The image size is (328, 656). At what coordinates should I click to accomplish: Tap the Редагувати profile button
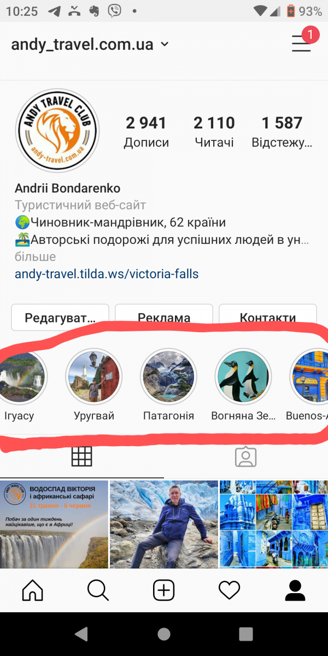[x=60, y=318]
